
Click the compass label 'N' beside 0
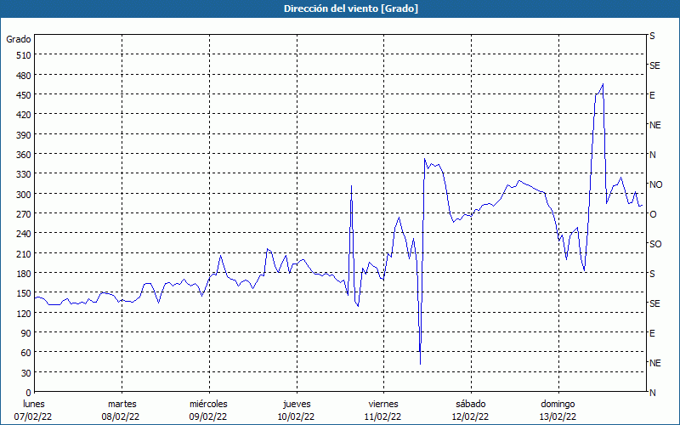pyautogui.click(x=653, y=393)
